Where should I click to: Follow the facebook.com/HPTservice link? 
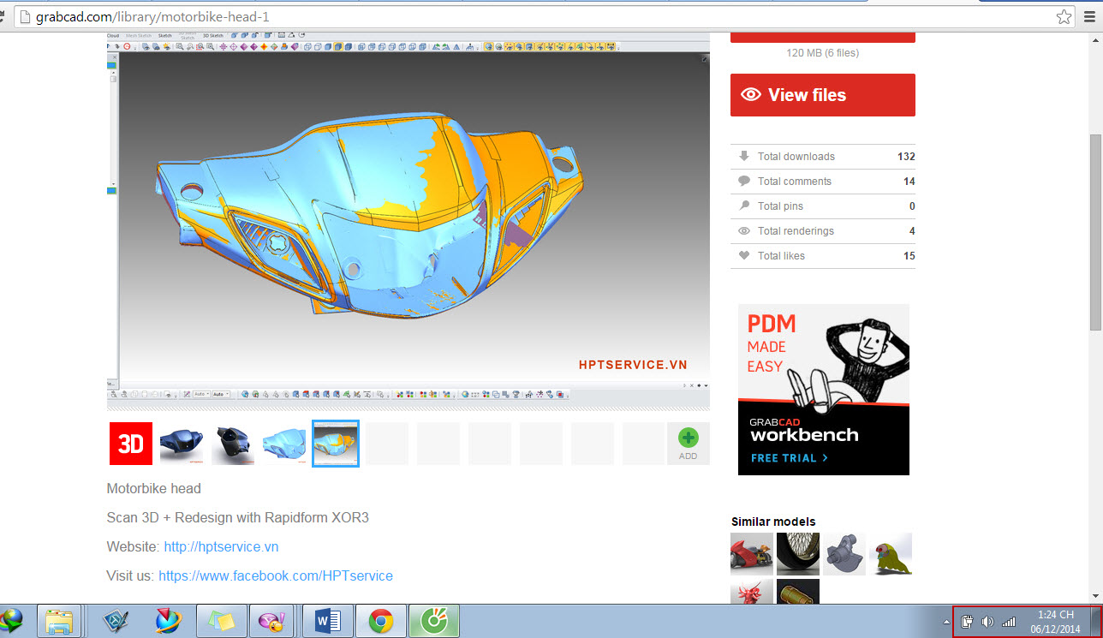(x=276, y=575)
